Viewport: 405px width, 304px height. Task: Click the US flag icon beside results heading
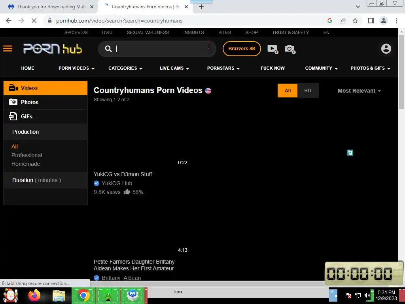(x=208, y=91)
